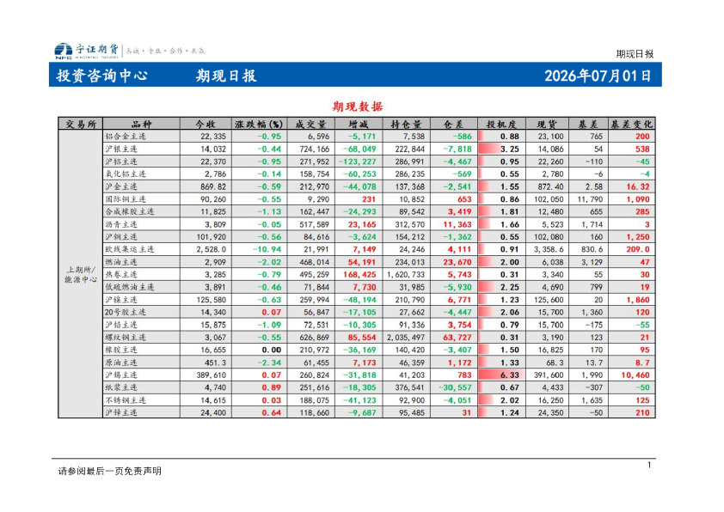Click the 交易所 column header

tap(81, 124)
